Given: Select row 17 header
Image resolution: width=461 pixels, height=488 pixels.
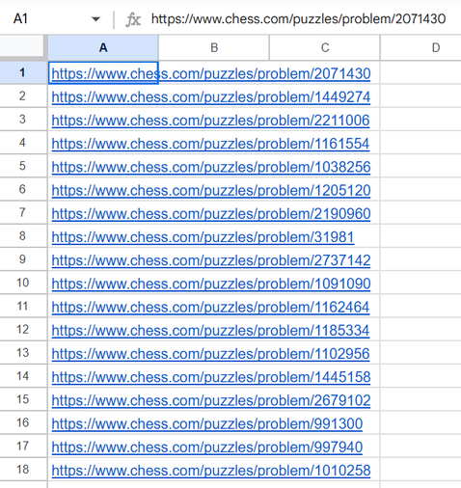Looking at the screenshot, I should tap(23, 446).
